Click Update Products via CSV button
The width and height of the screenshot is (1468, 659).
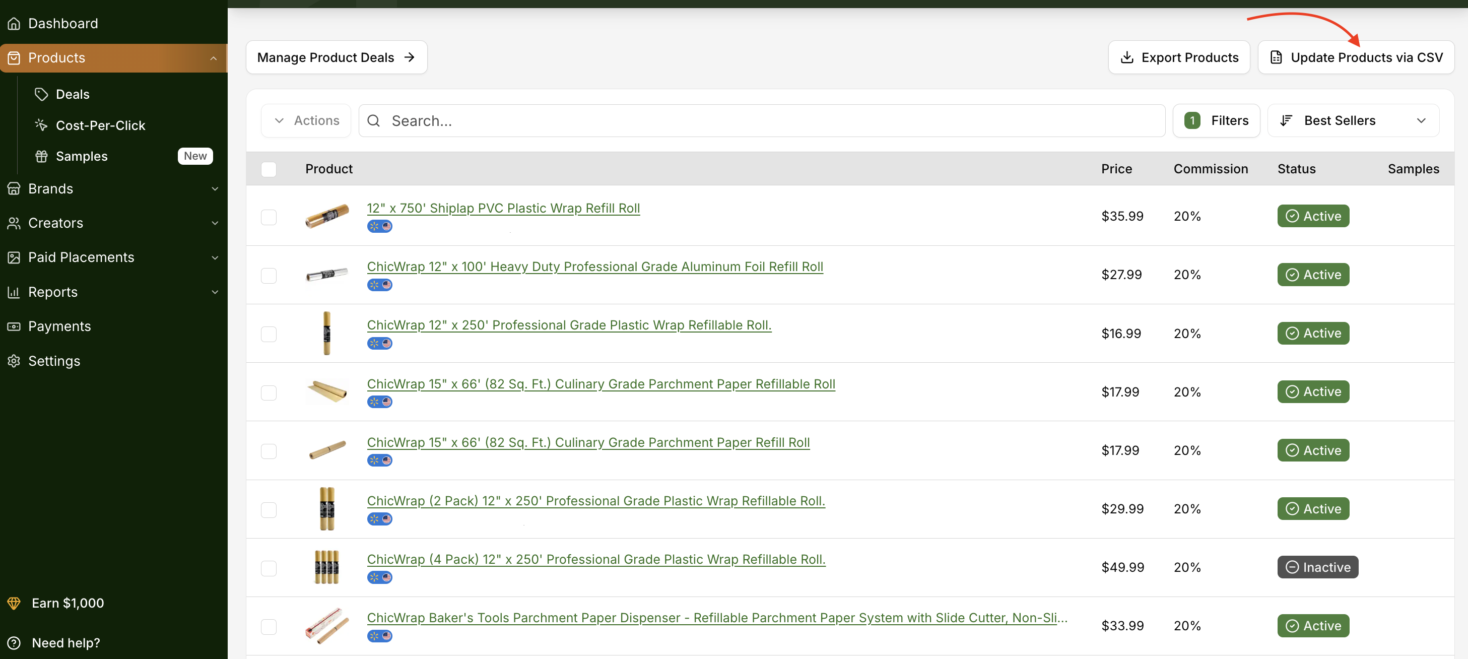[x=1356, y=57]
